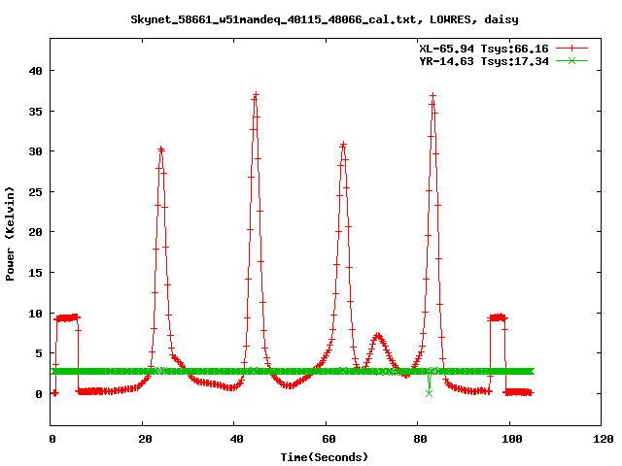Click the y-axis tick label 5

click(x=39, y=353)
